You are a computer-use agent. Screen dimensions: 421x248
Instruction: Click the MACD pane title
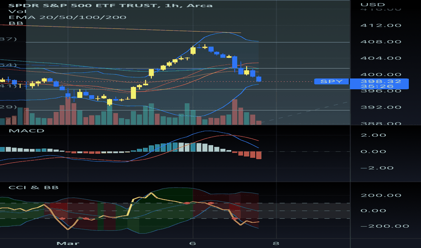[x=26, y=131]
